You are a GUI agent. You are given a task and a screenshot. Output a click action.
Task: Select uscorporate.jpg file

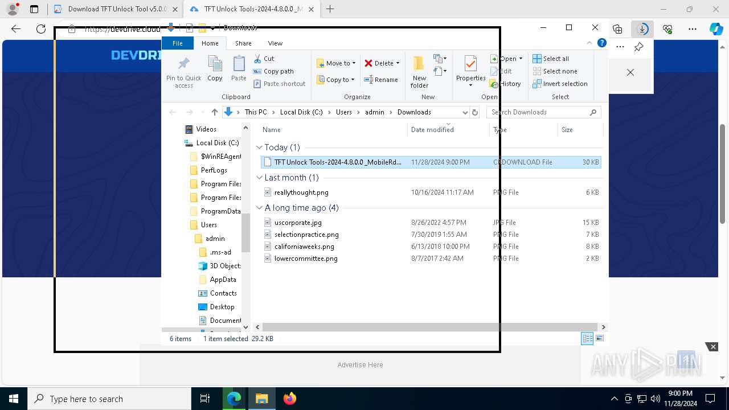(x=298, y=223)
